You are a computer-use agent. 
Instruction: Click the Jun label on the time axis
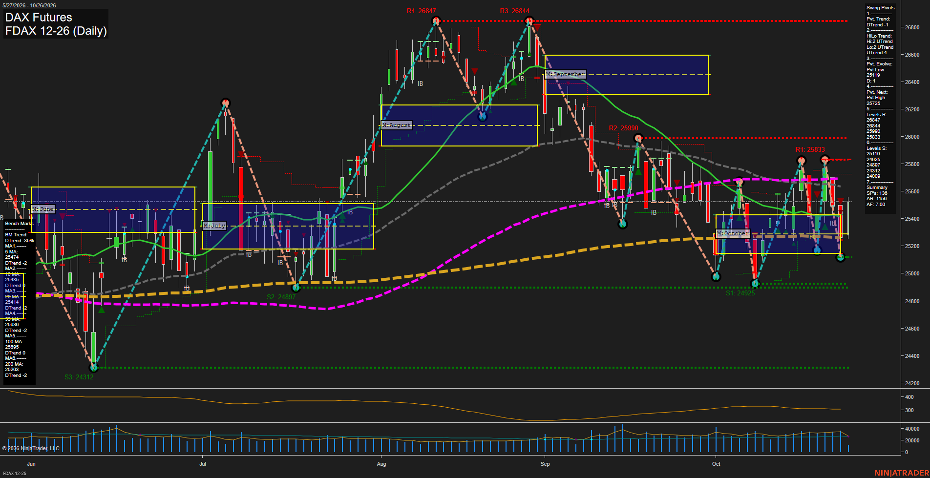click(31, 464)
